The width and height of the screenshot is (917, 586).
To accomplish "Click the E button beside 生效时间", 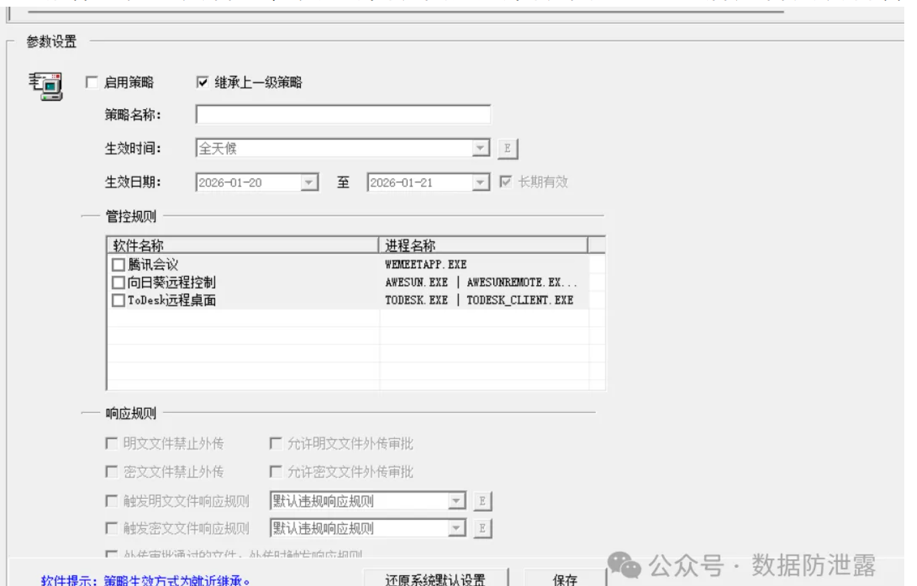I will coord(507,148).
